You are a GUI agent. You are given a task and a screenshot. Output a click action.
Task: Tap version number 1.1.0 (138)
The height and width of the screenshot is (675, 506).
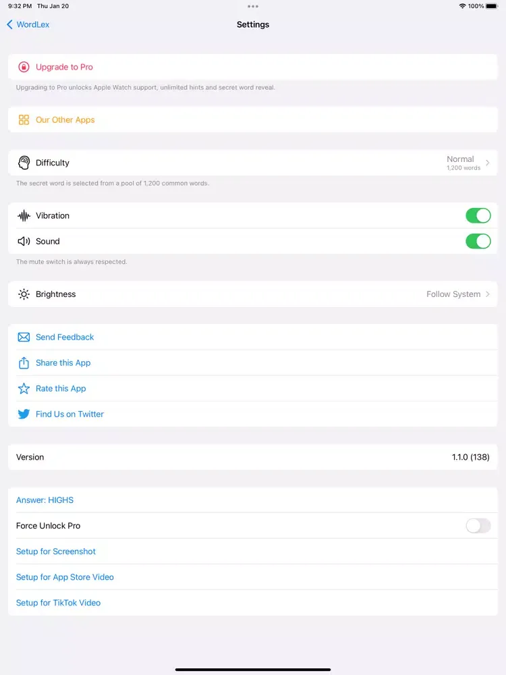[x=471, y=457]
